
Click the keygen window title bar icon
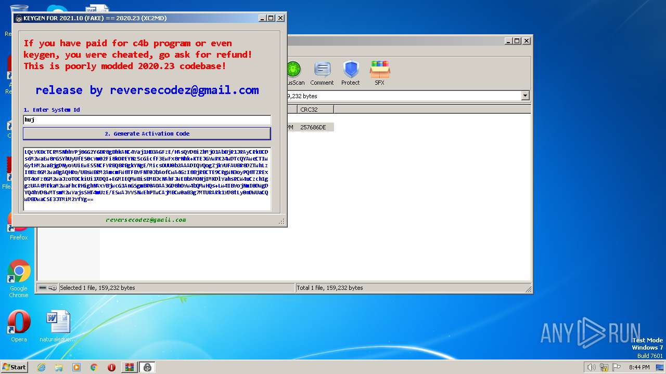point(19,18)
